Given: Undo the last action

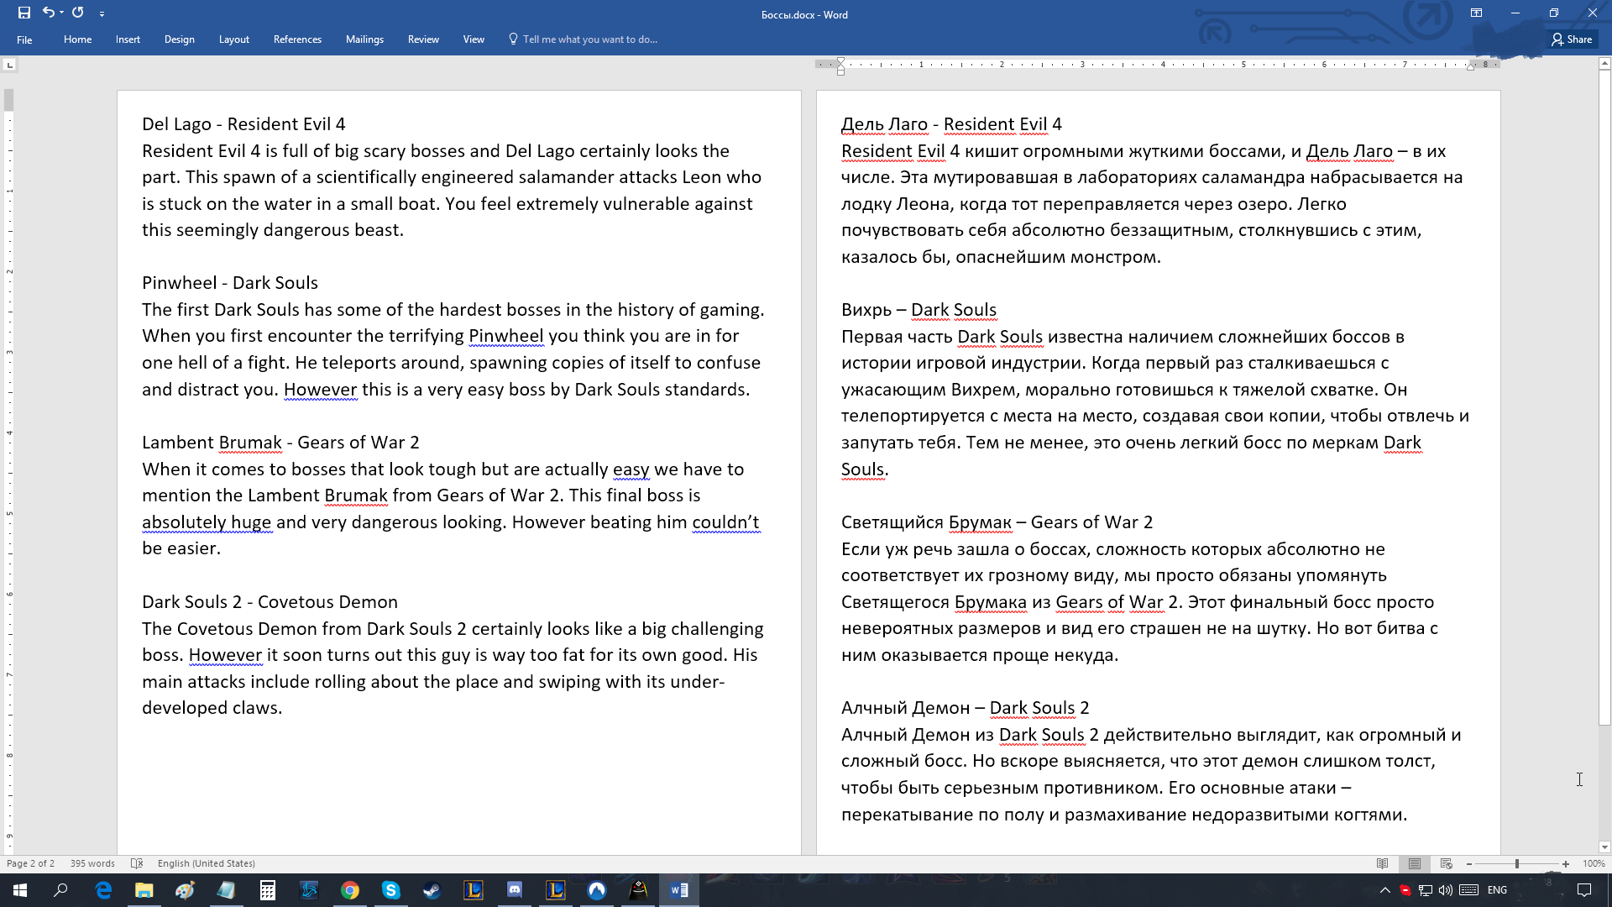Looking at the screenshot, I should click(x=48, y=12).
